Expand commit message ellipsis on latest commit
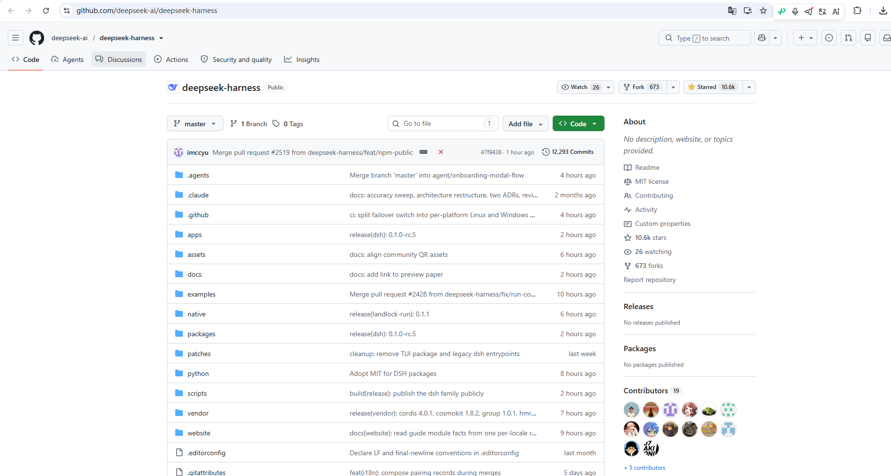891x476 pixels. [x=423, y=152]
